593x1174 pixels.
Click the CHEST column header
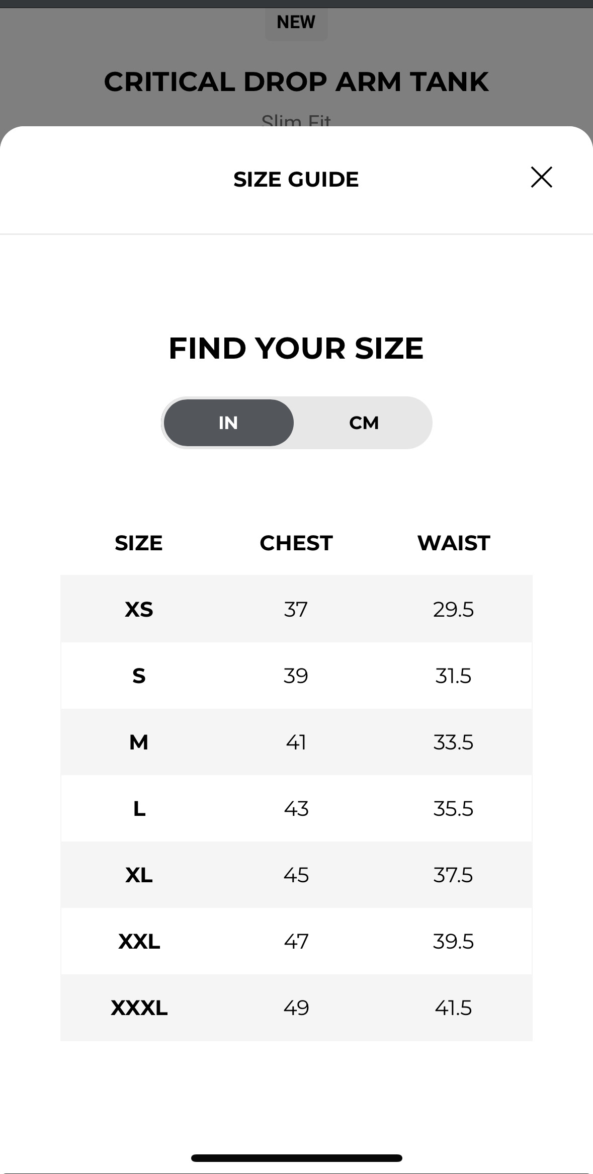tap(296, 543)
